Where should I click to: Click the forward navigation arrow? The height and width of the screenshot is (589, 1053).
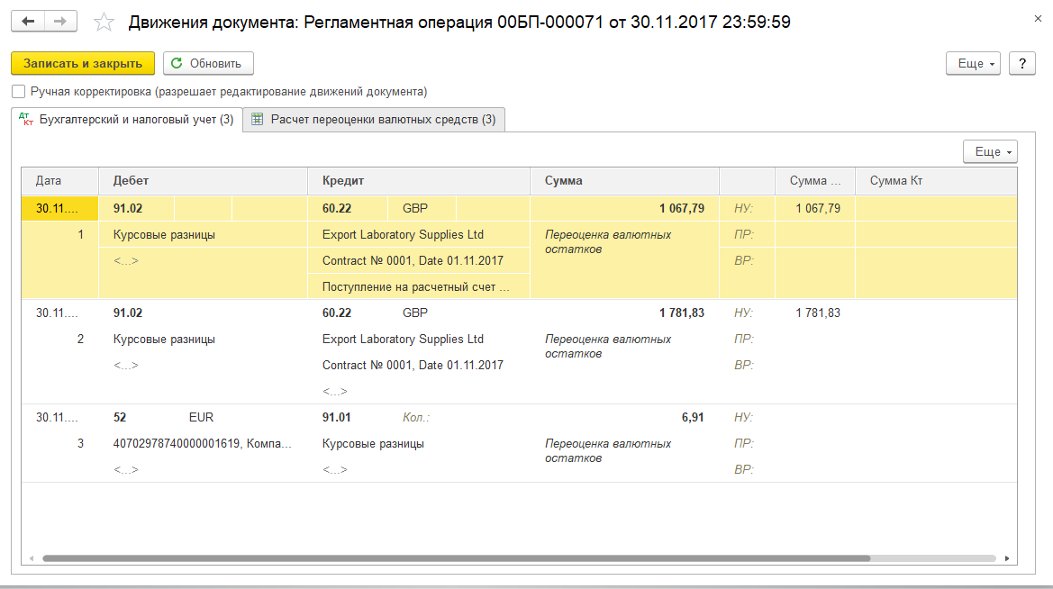click(60, 22)
